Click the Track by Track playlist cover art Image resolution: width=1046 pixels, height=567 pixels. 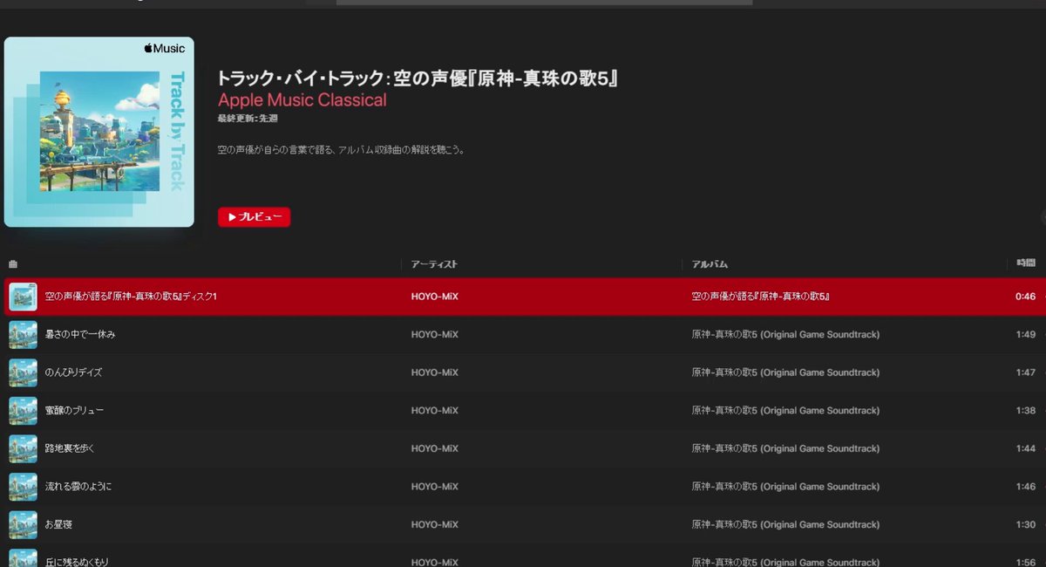[99, 132]
